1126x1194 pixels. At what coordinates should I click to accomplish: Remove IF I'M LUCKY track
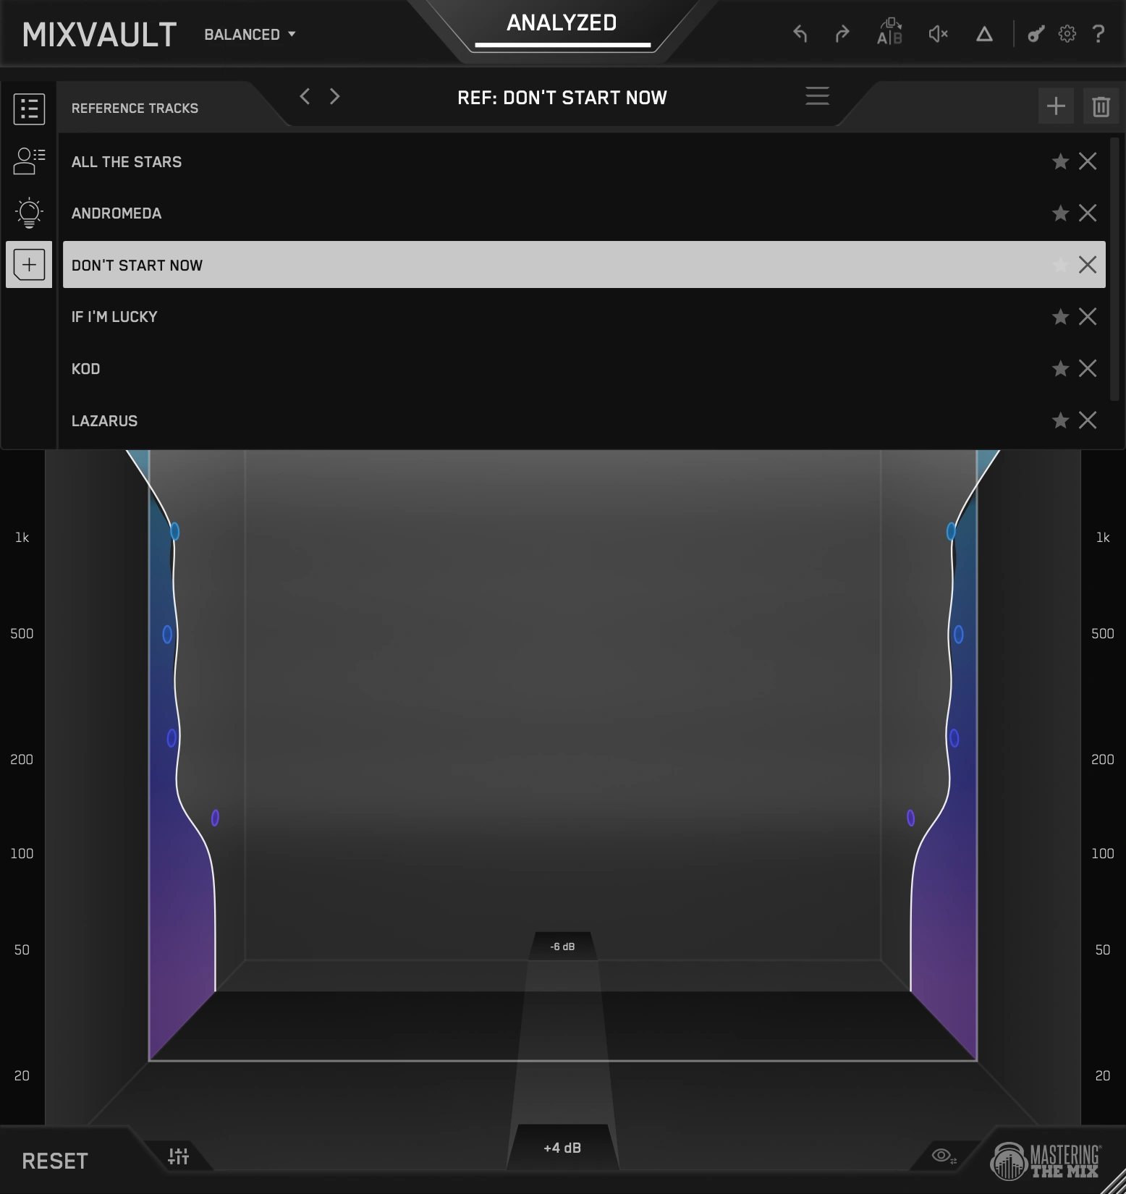tap(1088, 316)
